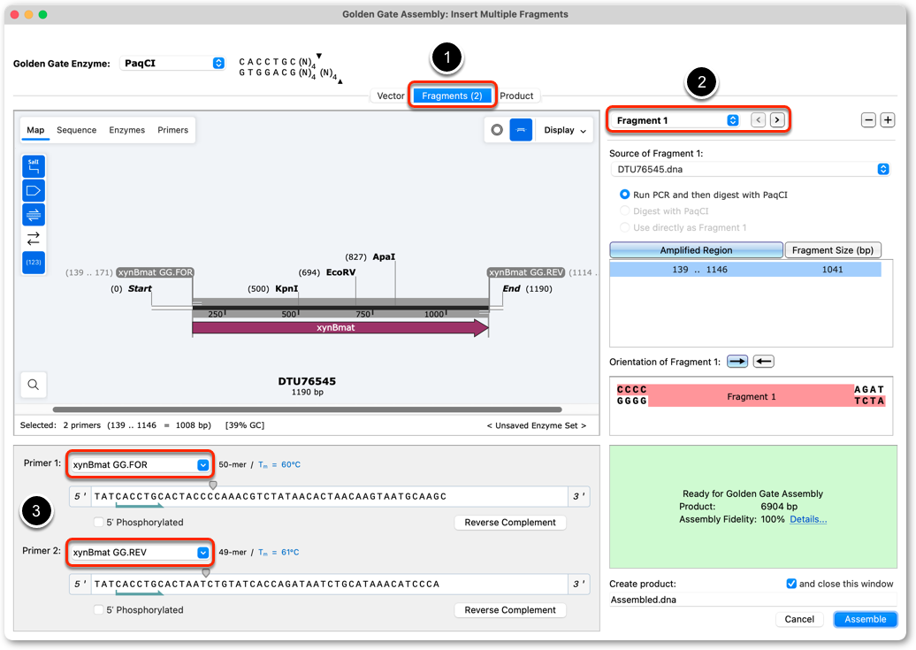
Task: Click the Primer 1 sequence text field
Action: 330,496
